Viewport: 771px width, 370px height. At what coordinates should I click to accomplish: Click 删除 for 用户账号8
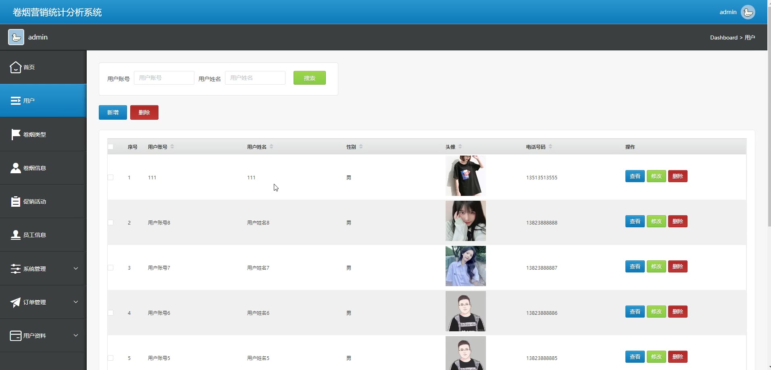(678, 221)
